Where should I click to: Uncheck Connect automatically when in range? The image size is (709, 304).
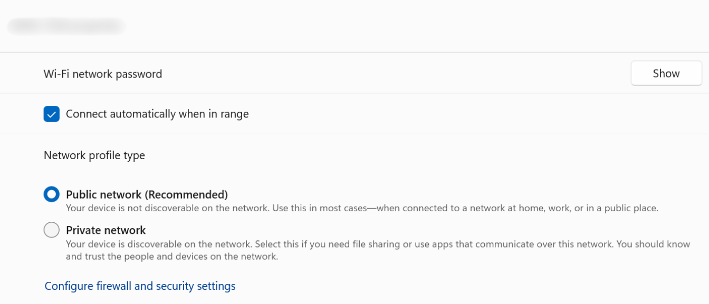51,114
